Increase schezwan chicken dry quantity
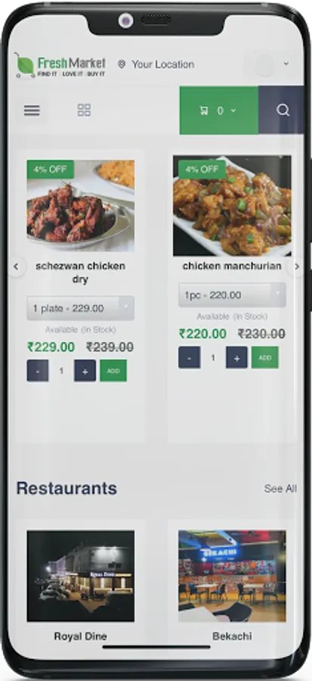 [x=85, y=371]
